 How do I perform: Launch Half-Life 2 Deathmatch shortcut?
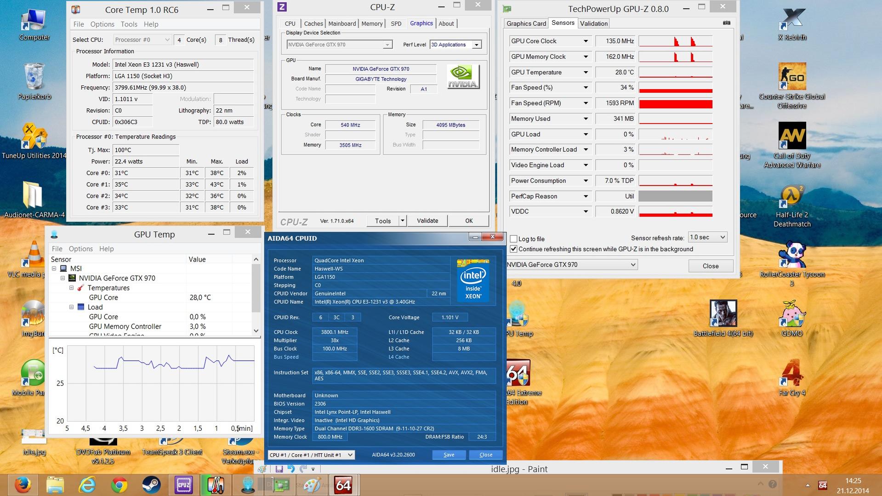pyautogui.click(x=792, y=206)
